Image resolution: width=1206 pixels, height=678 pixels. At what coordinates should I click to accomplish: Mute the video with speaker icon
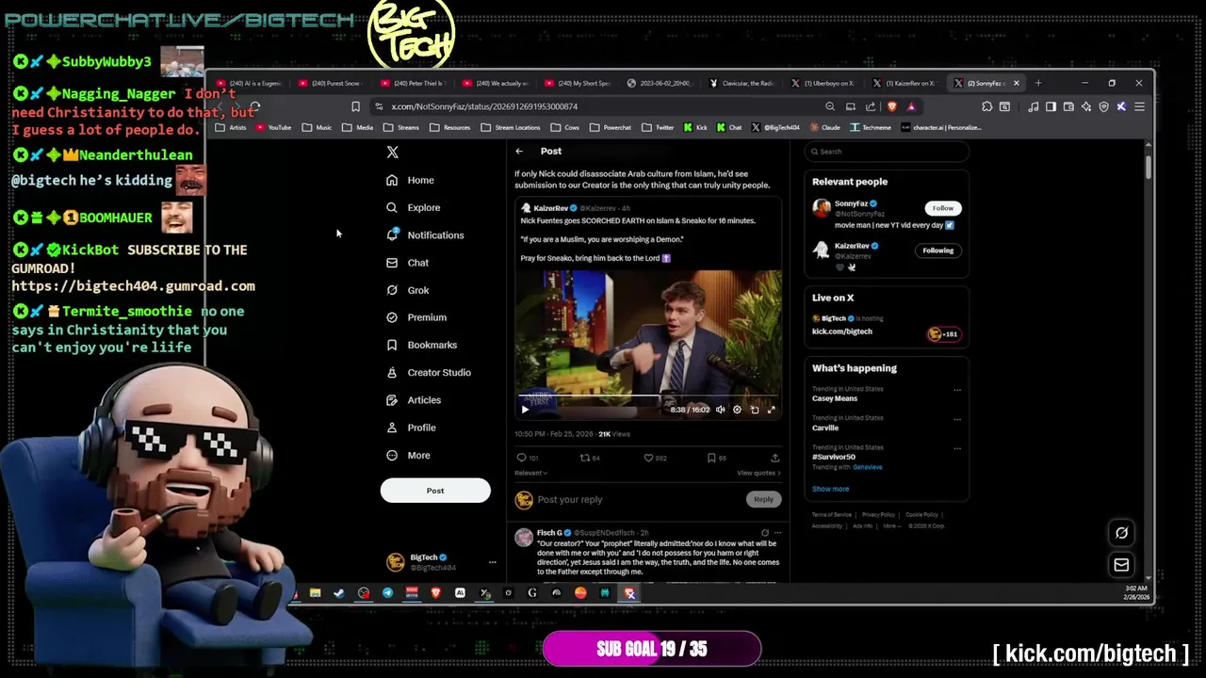(x=721, y=410)
